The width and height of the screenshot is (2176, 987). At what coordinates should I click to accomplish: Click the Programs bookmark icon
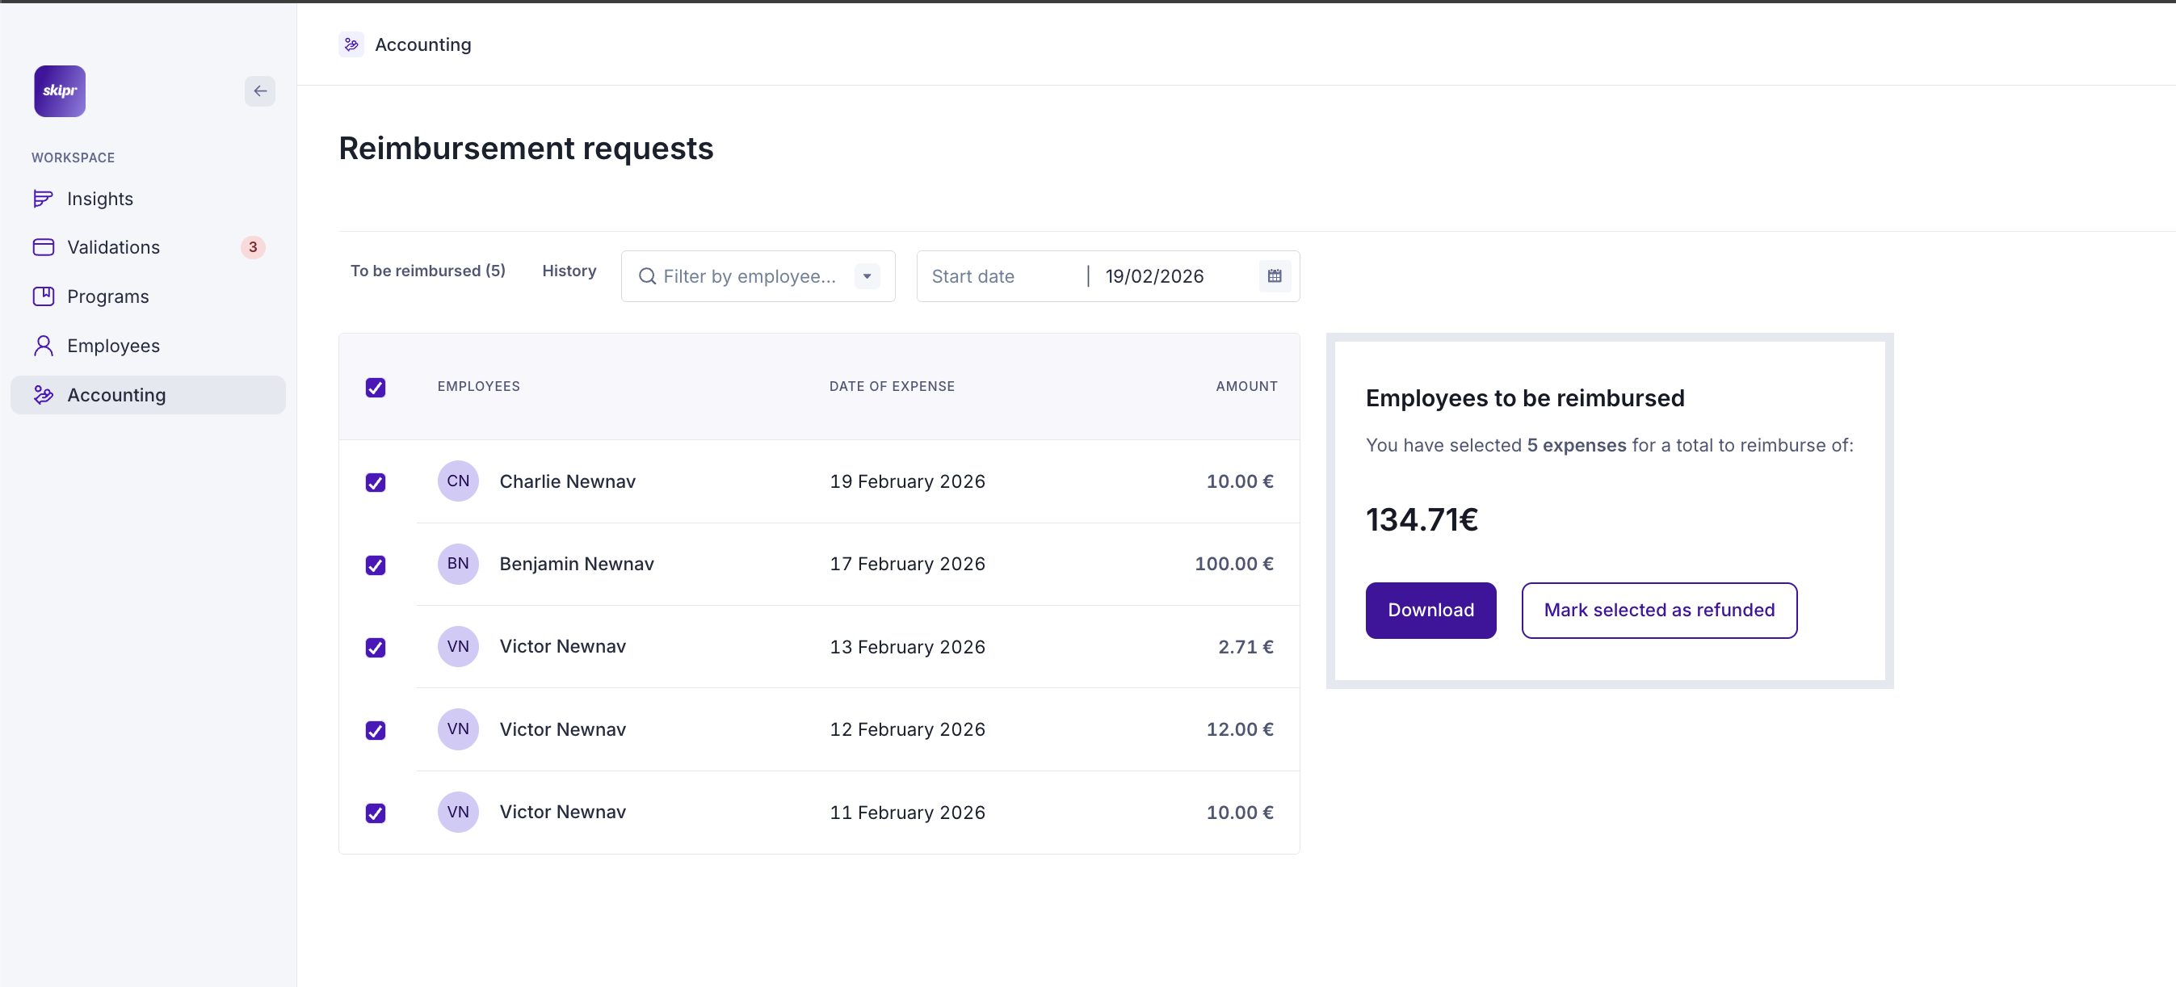43,296
